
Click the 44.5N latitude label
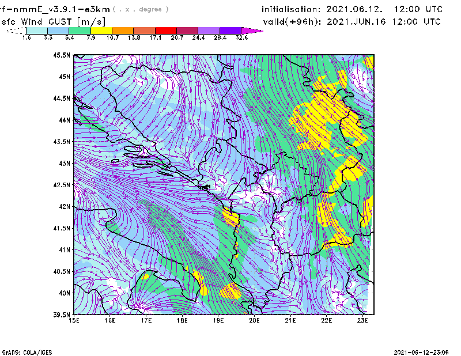point(62,98)
